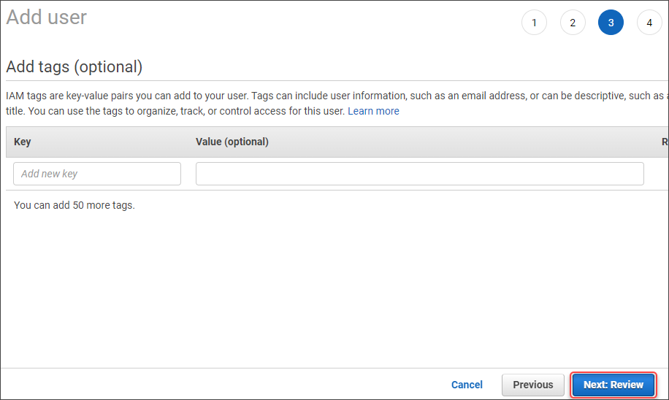The image size is (669, 400).
Task: Click the Add tags (optional) heading
Action: 74,67
